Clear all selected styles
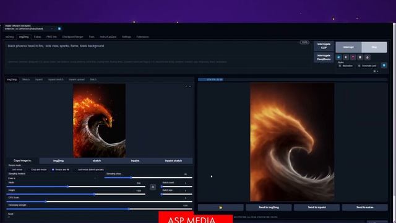 point(374,71)
